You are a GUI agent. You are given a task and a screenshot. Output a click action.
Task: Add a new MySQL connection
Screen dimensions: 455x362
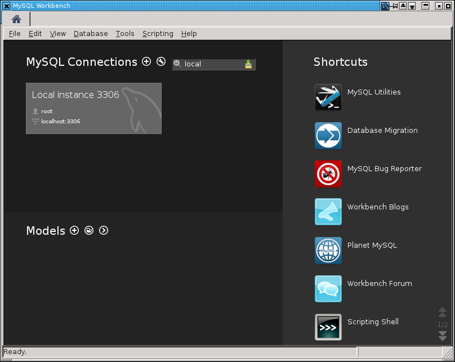pos(146,61)
